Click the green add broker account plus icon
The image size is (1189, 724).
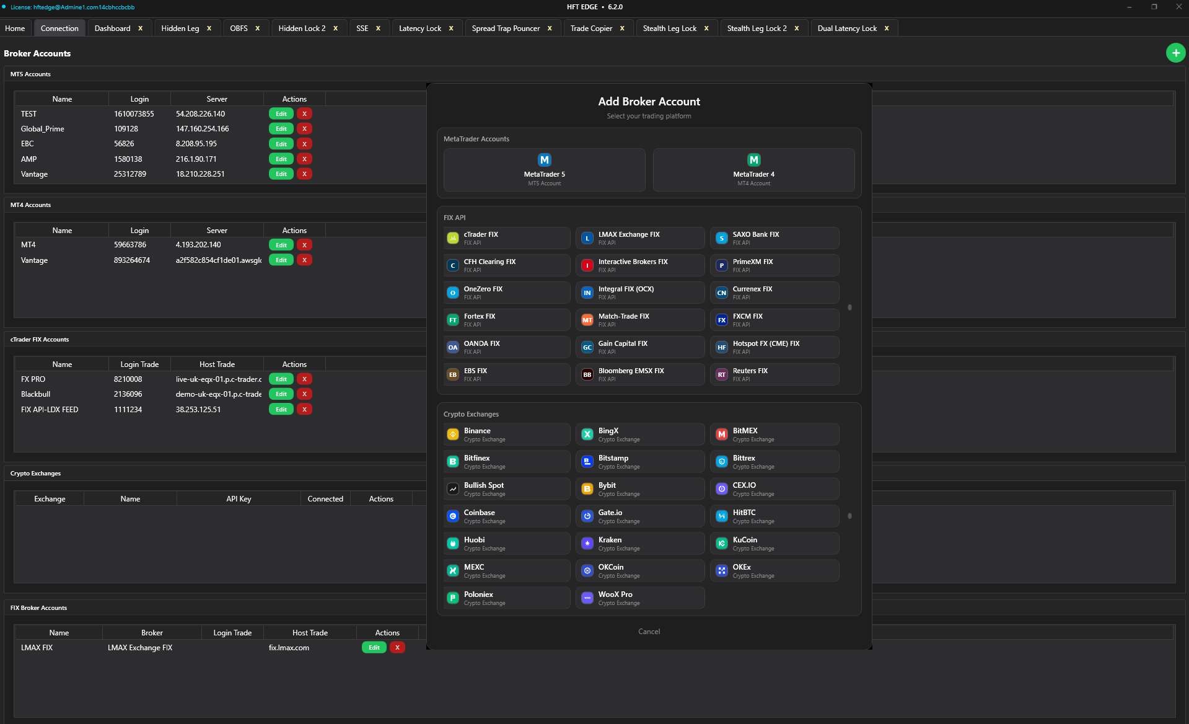coord(1175,53)
